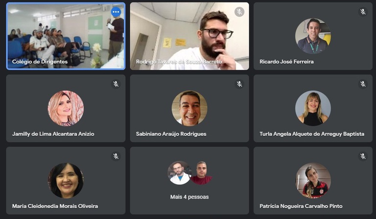376x219 pixels.
Task: Click Patrícia Nogueira Carvalho Pinto's avatar
Action: click(x=313, y=180)
